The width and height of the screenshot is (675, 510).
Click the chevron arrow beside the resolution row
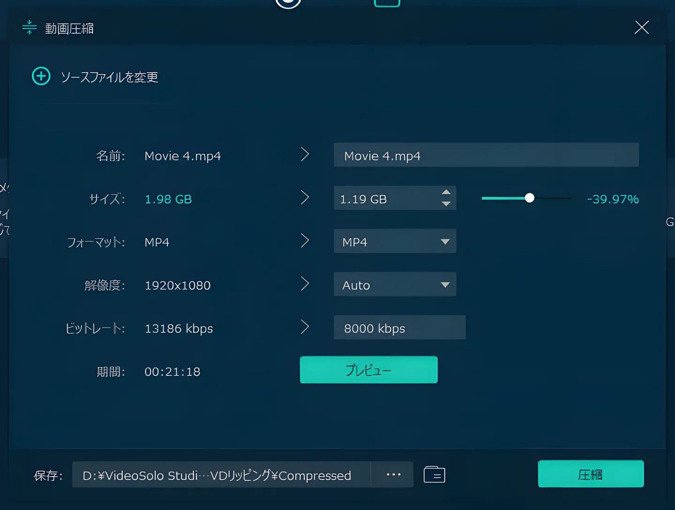[x=305, y=284]
